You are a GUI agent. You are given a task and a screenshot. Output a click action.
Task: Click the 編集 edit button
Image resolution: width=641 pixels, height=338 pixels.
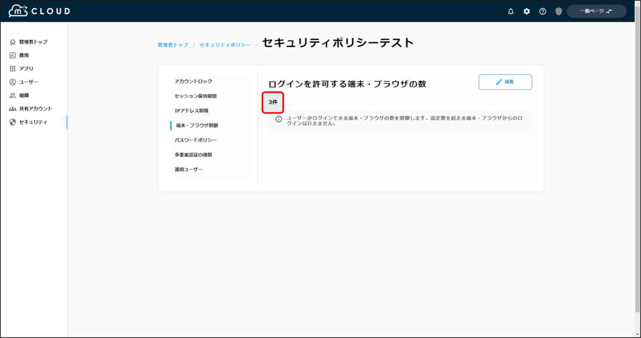pyautogui.click(x=505, y=82)
